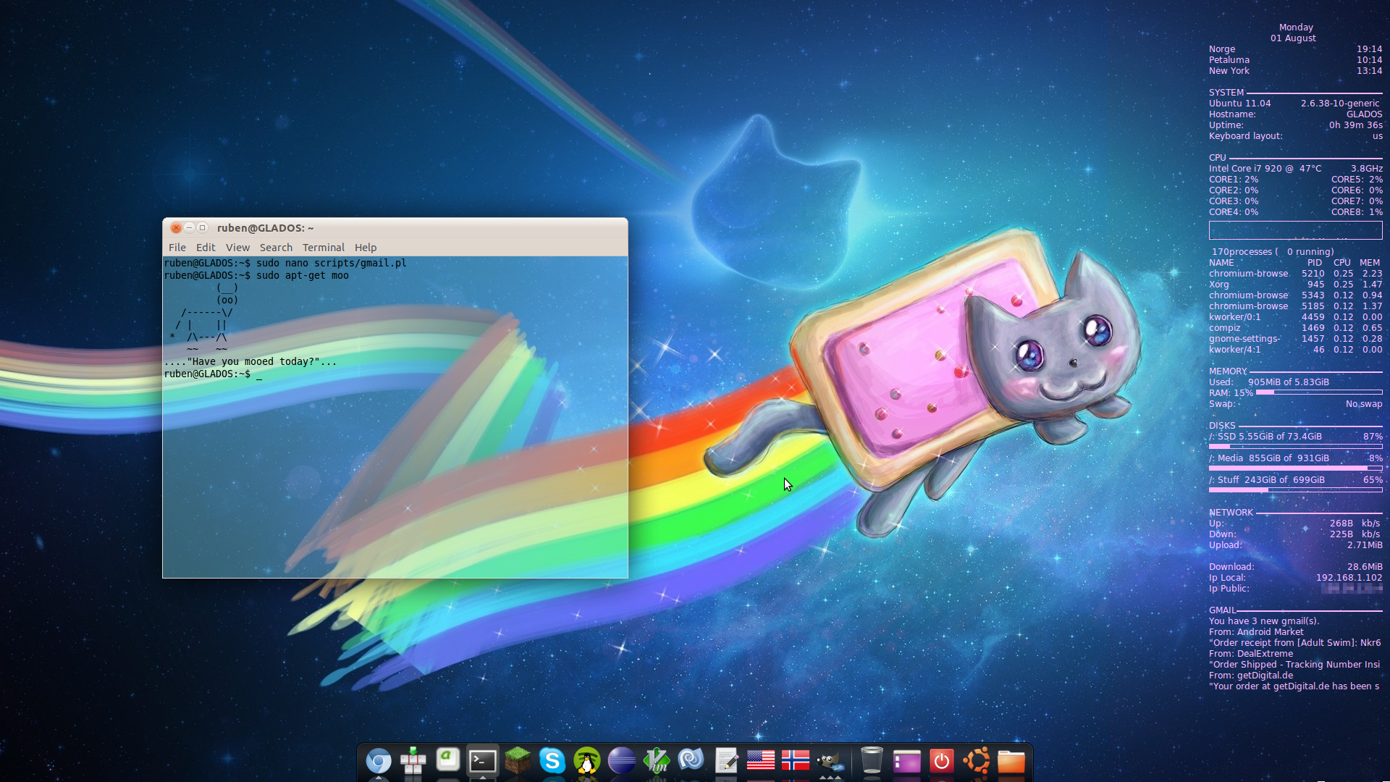This screenshot has width=1390, height=782.
Task: Click the US flag dock icon
Action: tap(761, 760)
